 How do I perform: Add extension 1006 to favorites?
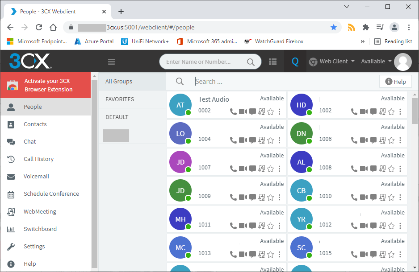click(x=391, y=140)
